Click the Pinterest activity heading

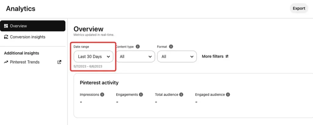pos(99,83)
